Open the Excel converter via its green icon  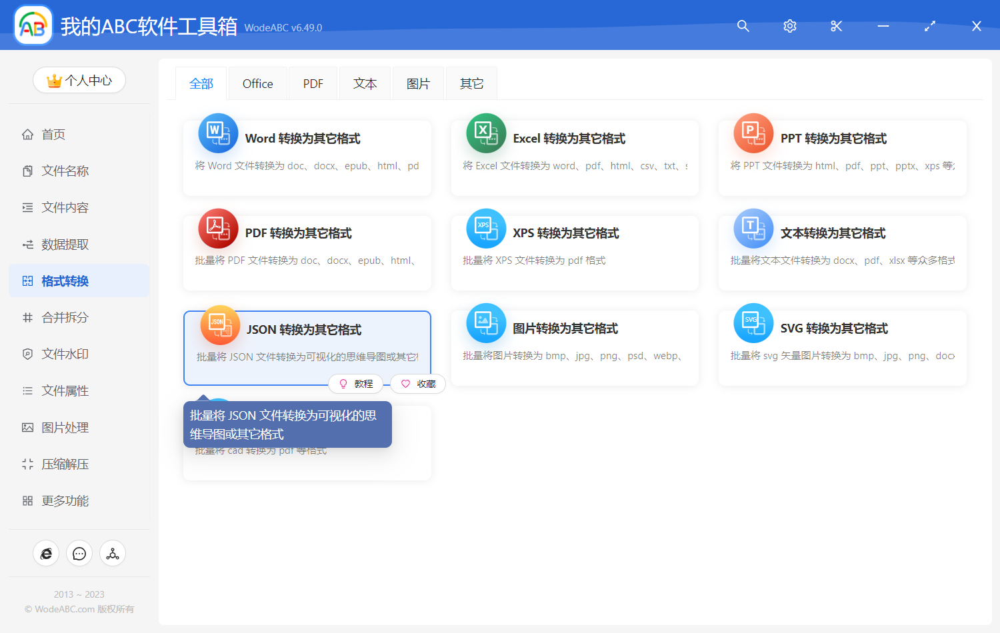click(486, 133)
